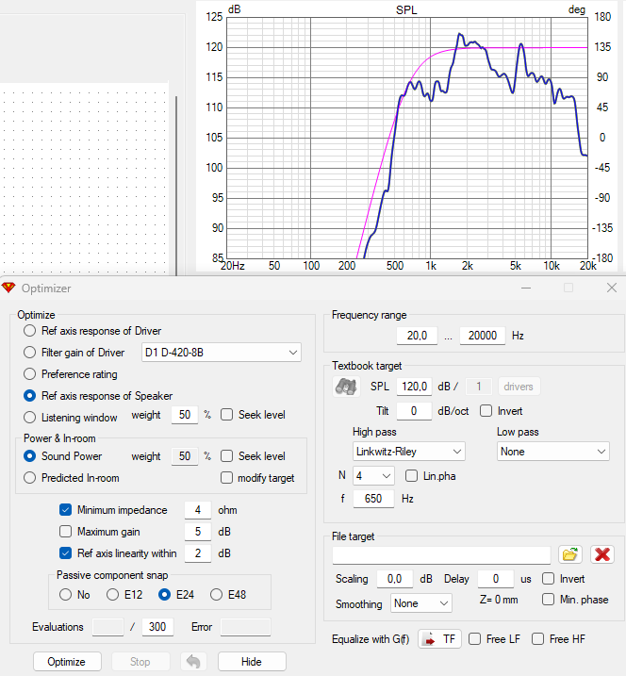Open filter order N dropdown
626x676 pixels.
tap(373, 475)
